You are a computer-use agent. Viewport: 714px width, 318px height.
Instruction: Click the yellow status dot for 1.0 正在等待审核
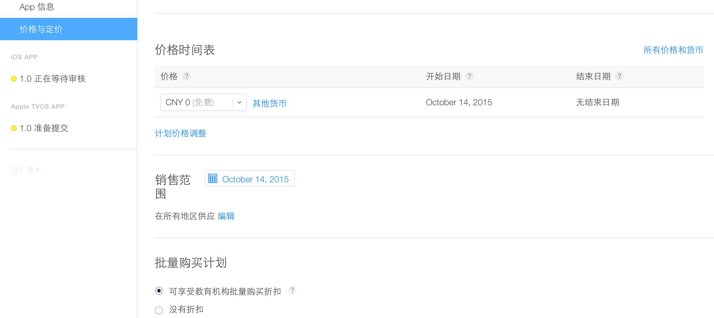coord(14,79)
